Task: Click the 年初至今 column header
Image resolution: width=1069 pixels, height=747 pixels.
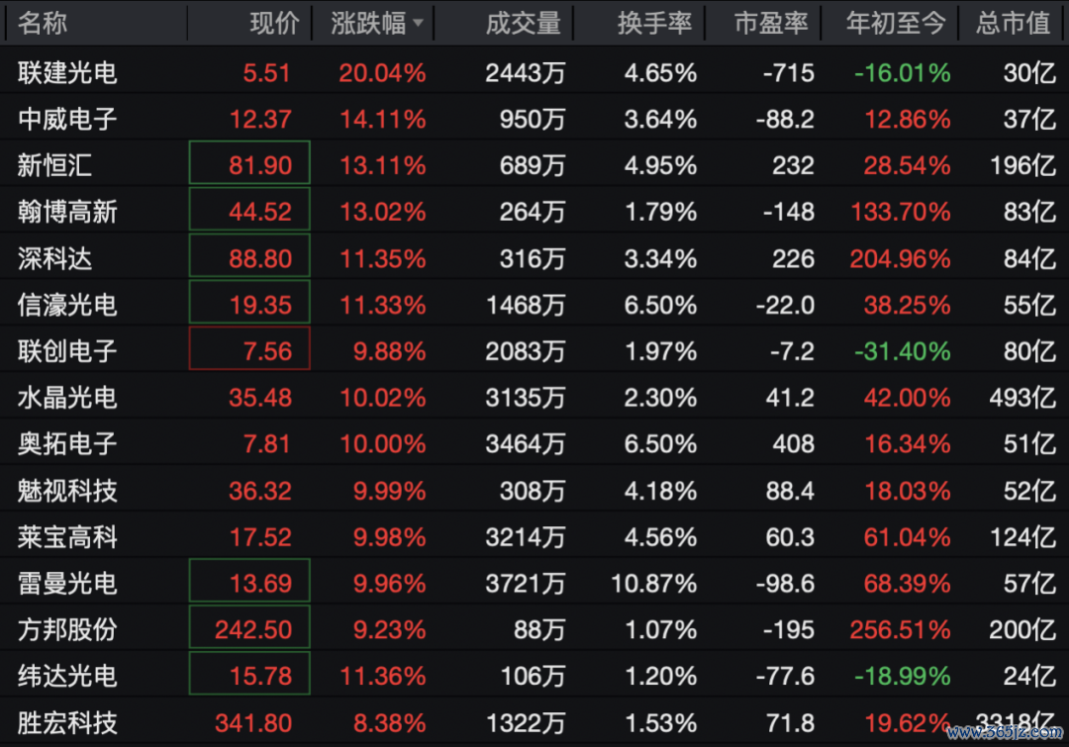Action: tap(896, 23)
